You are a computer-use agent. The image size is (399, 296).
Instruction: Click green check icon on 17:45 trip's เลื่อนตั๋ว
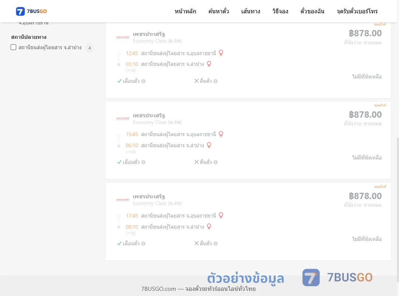[119, 243]
